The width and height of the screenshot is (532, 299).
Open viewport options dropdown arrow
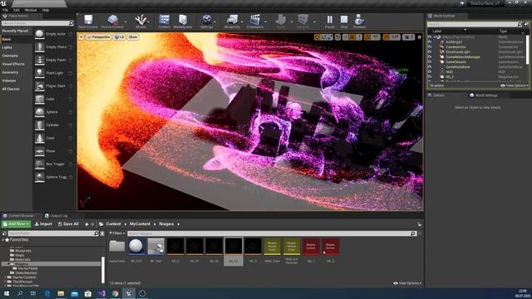81,37
